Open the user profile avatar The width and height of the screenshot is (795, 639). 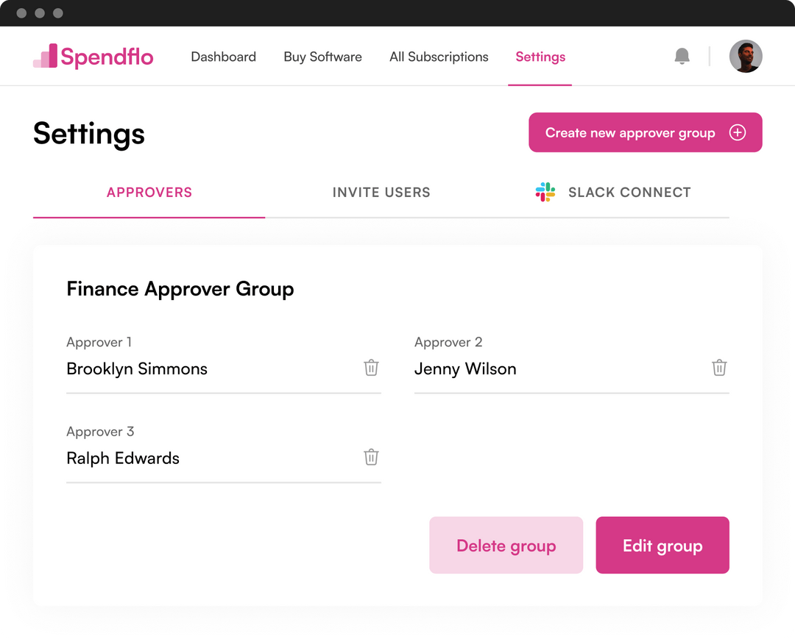point(746,56)
